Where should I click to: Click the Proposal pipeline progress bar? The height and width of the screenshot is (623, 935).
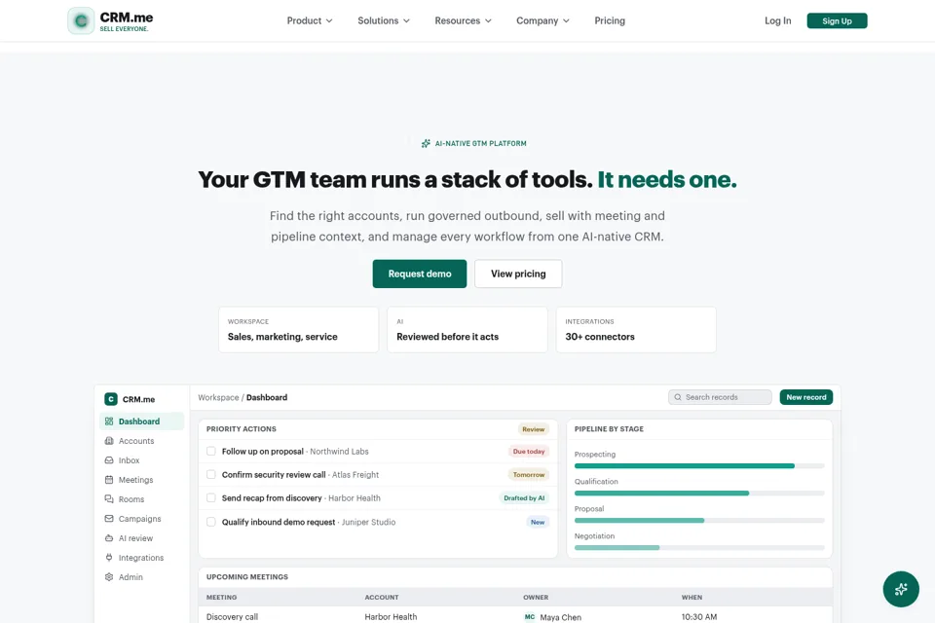[699, 521]
